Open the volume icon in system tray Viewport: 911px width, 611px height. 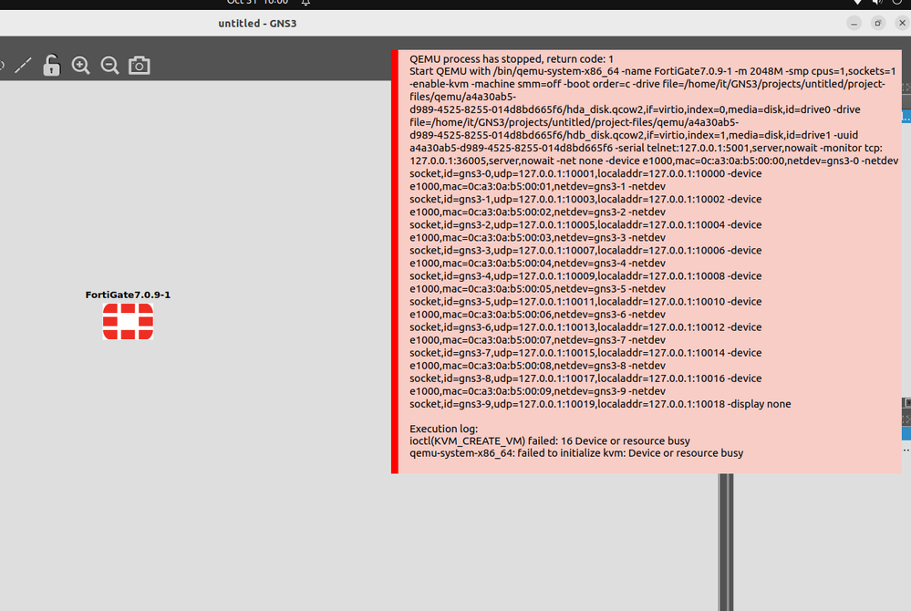click(x=877, y=3)
